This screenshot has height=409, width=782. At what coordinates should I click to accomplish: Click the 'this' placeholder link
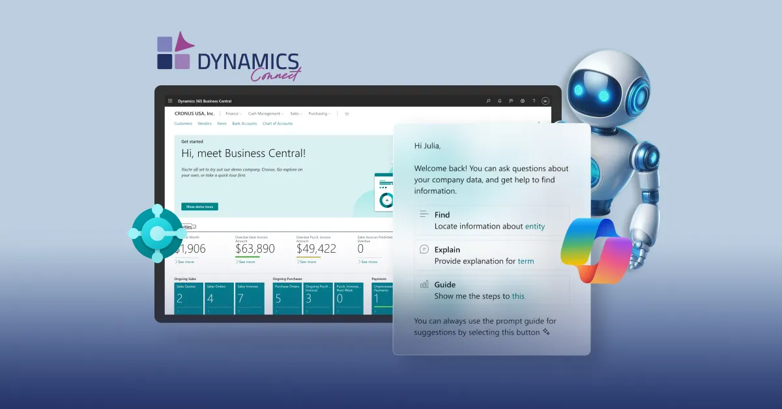pyautogui.click(x=518, y=296)
